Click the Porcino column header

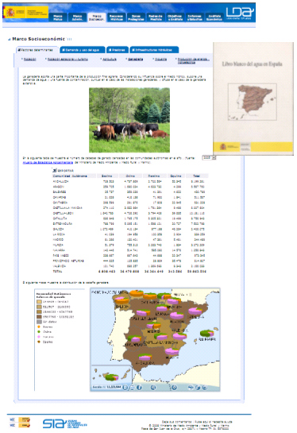(154, 176)
